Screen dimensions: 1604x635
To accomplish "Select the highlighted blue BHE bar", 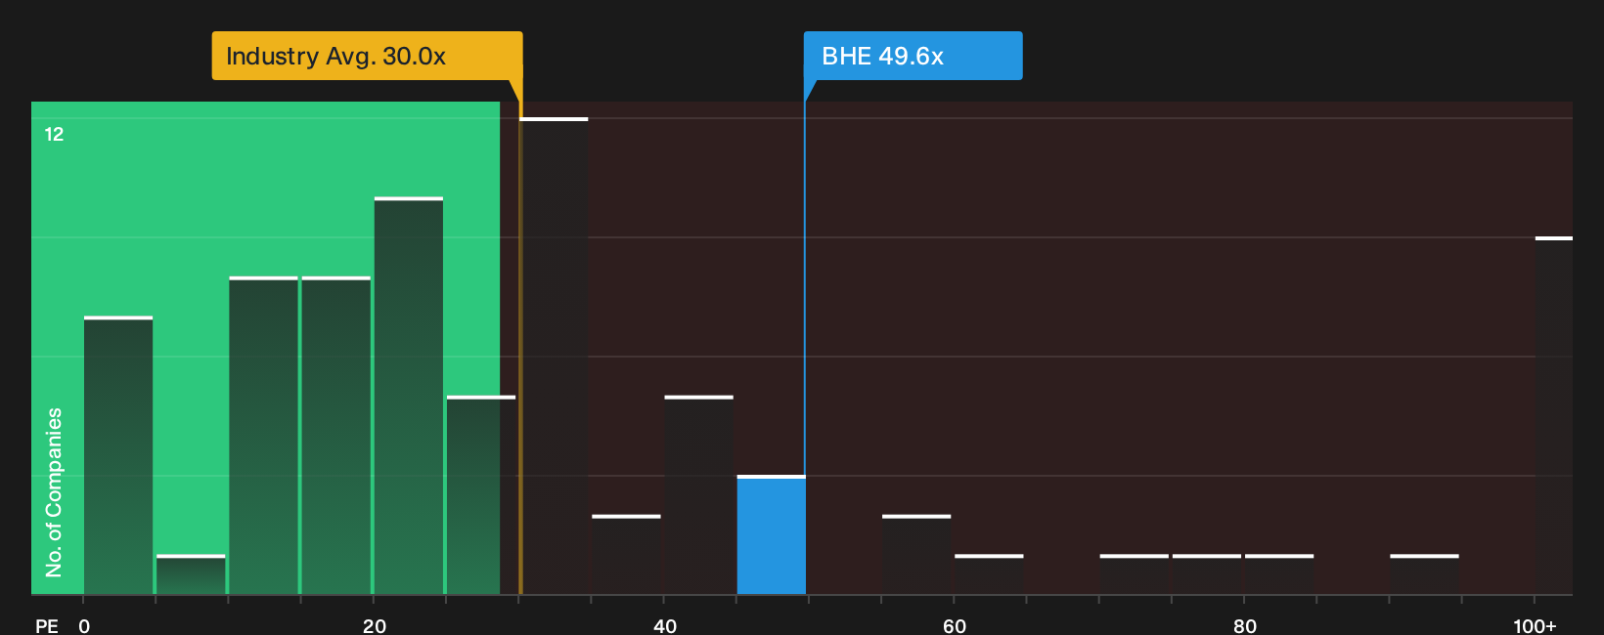I will pos(771,535).
